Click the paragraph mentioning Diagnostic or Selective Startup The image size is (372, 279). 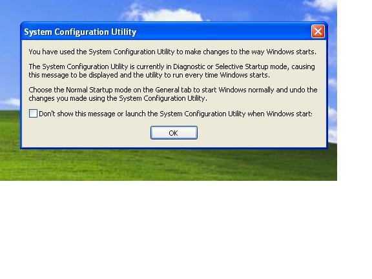tap(172, 70)
